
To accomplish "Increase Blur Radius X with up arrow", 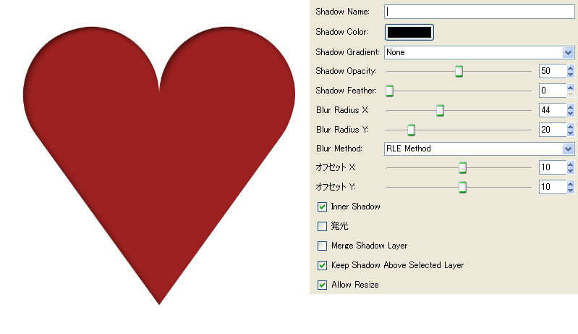I will (571, 107).
